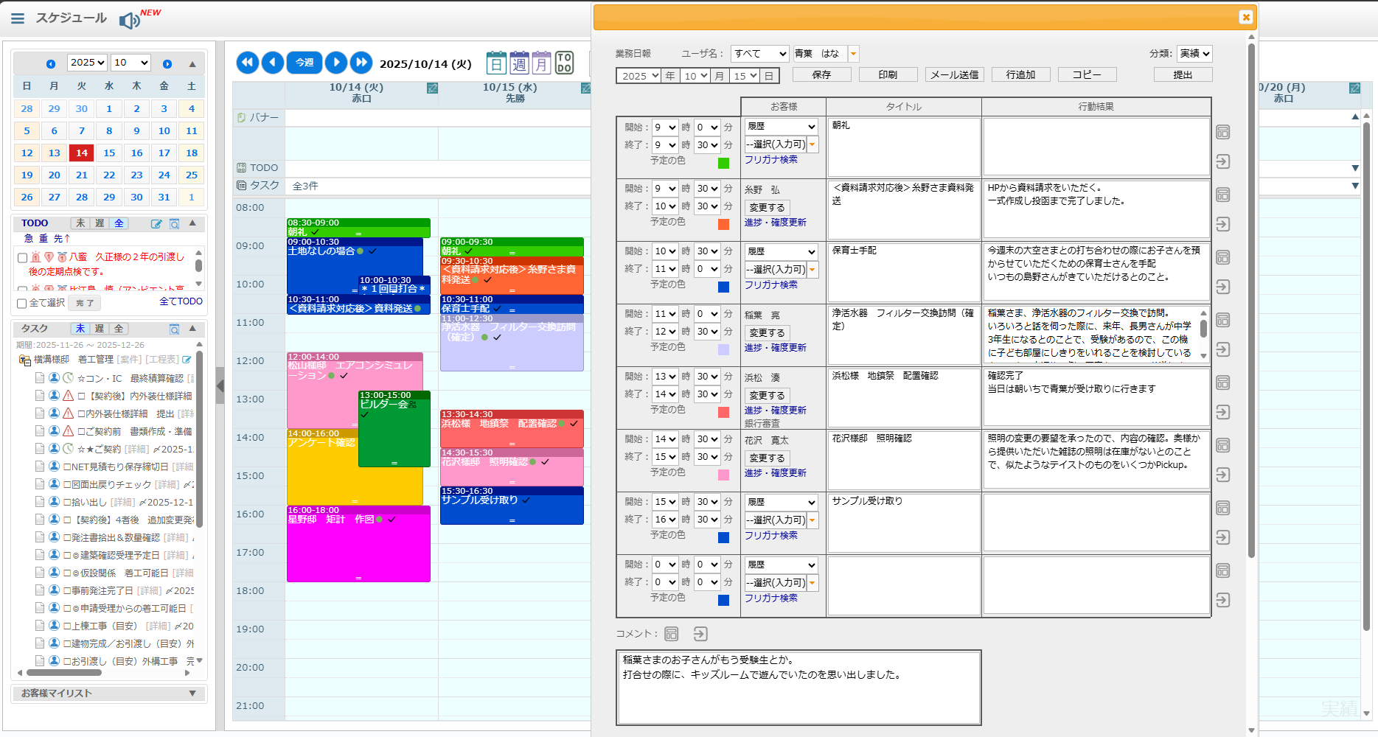Check the 全て選択 checkbox in TODO
This screenshot has width=1378, height=737.
(22, 303)
